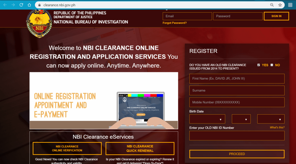
Task: Open the birth month dropdown
Action: pos(207,119)
